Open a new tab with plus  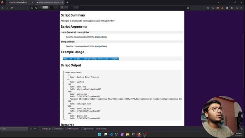[x=67, y=3]
